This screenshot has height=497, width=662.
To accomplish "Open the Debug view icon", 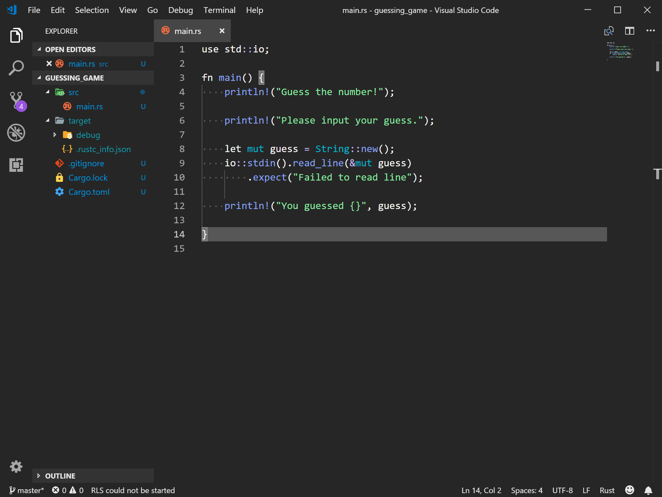I will [x=16, y=133].
